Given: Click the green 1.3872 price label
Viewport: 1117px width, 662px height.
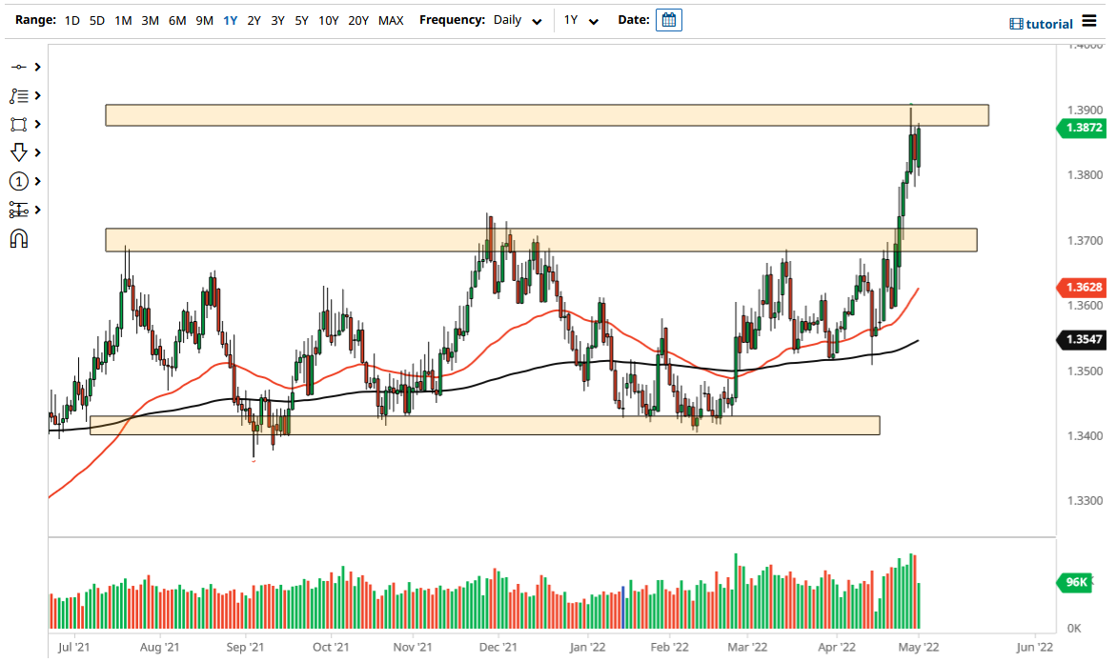Looking at the screenshot, I should (1085, 128).
